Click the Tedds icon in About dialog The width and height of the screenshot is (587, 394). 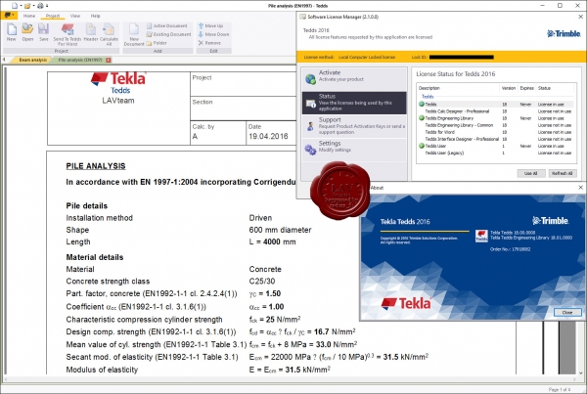[x=481, y=236]
